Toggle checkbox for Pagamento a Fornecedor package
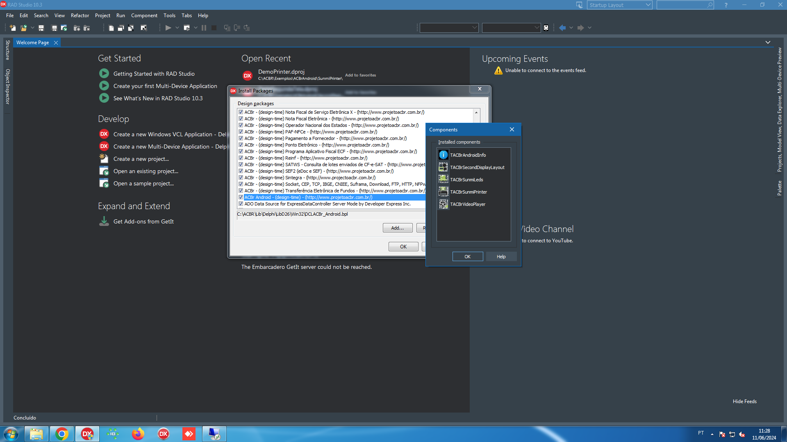This screenshot has height=442, width=787. pyautogui.click(x=241, y=138)
